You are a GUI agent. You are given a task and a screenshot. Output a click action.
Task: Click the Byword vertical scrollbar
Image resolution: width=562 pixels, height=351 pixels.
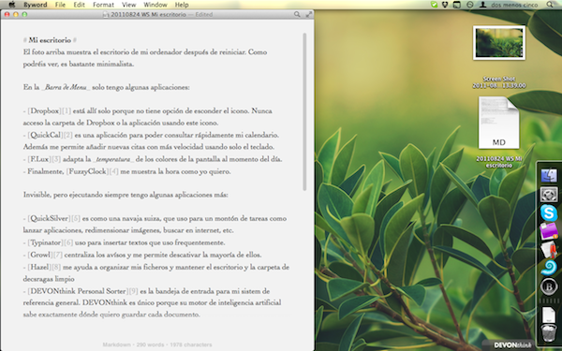[304, 111]
